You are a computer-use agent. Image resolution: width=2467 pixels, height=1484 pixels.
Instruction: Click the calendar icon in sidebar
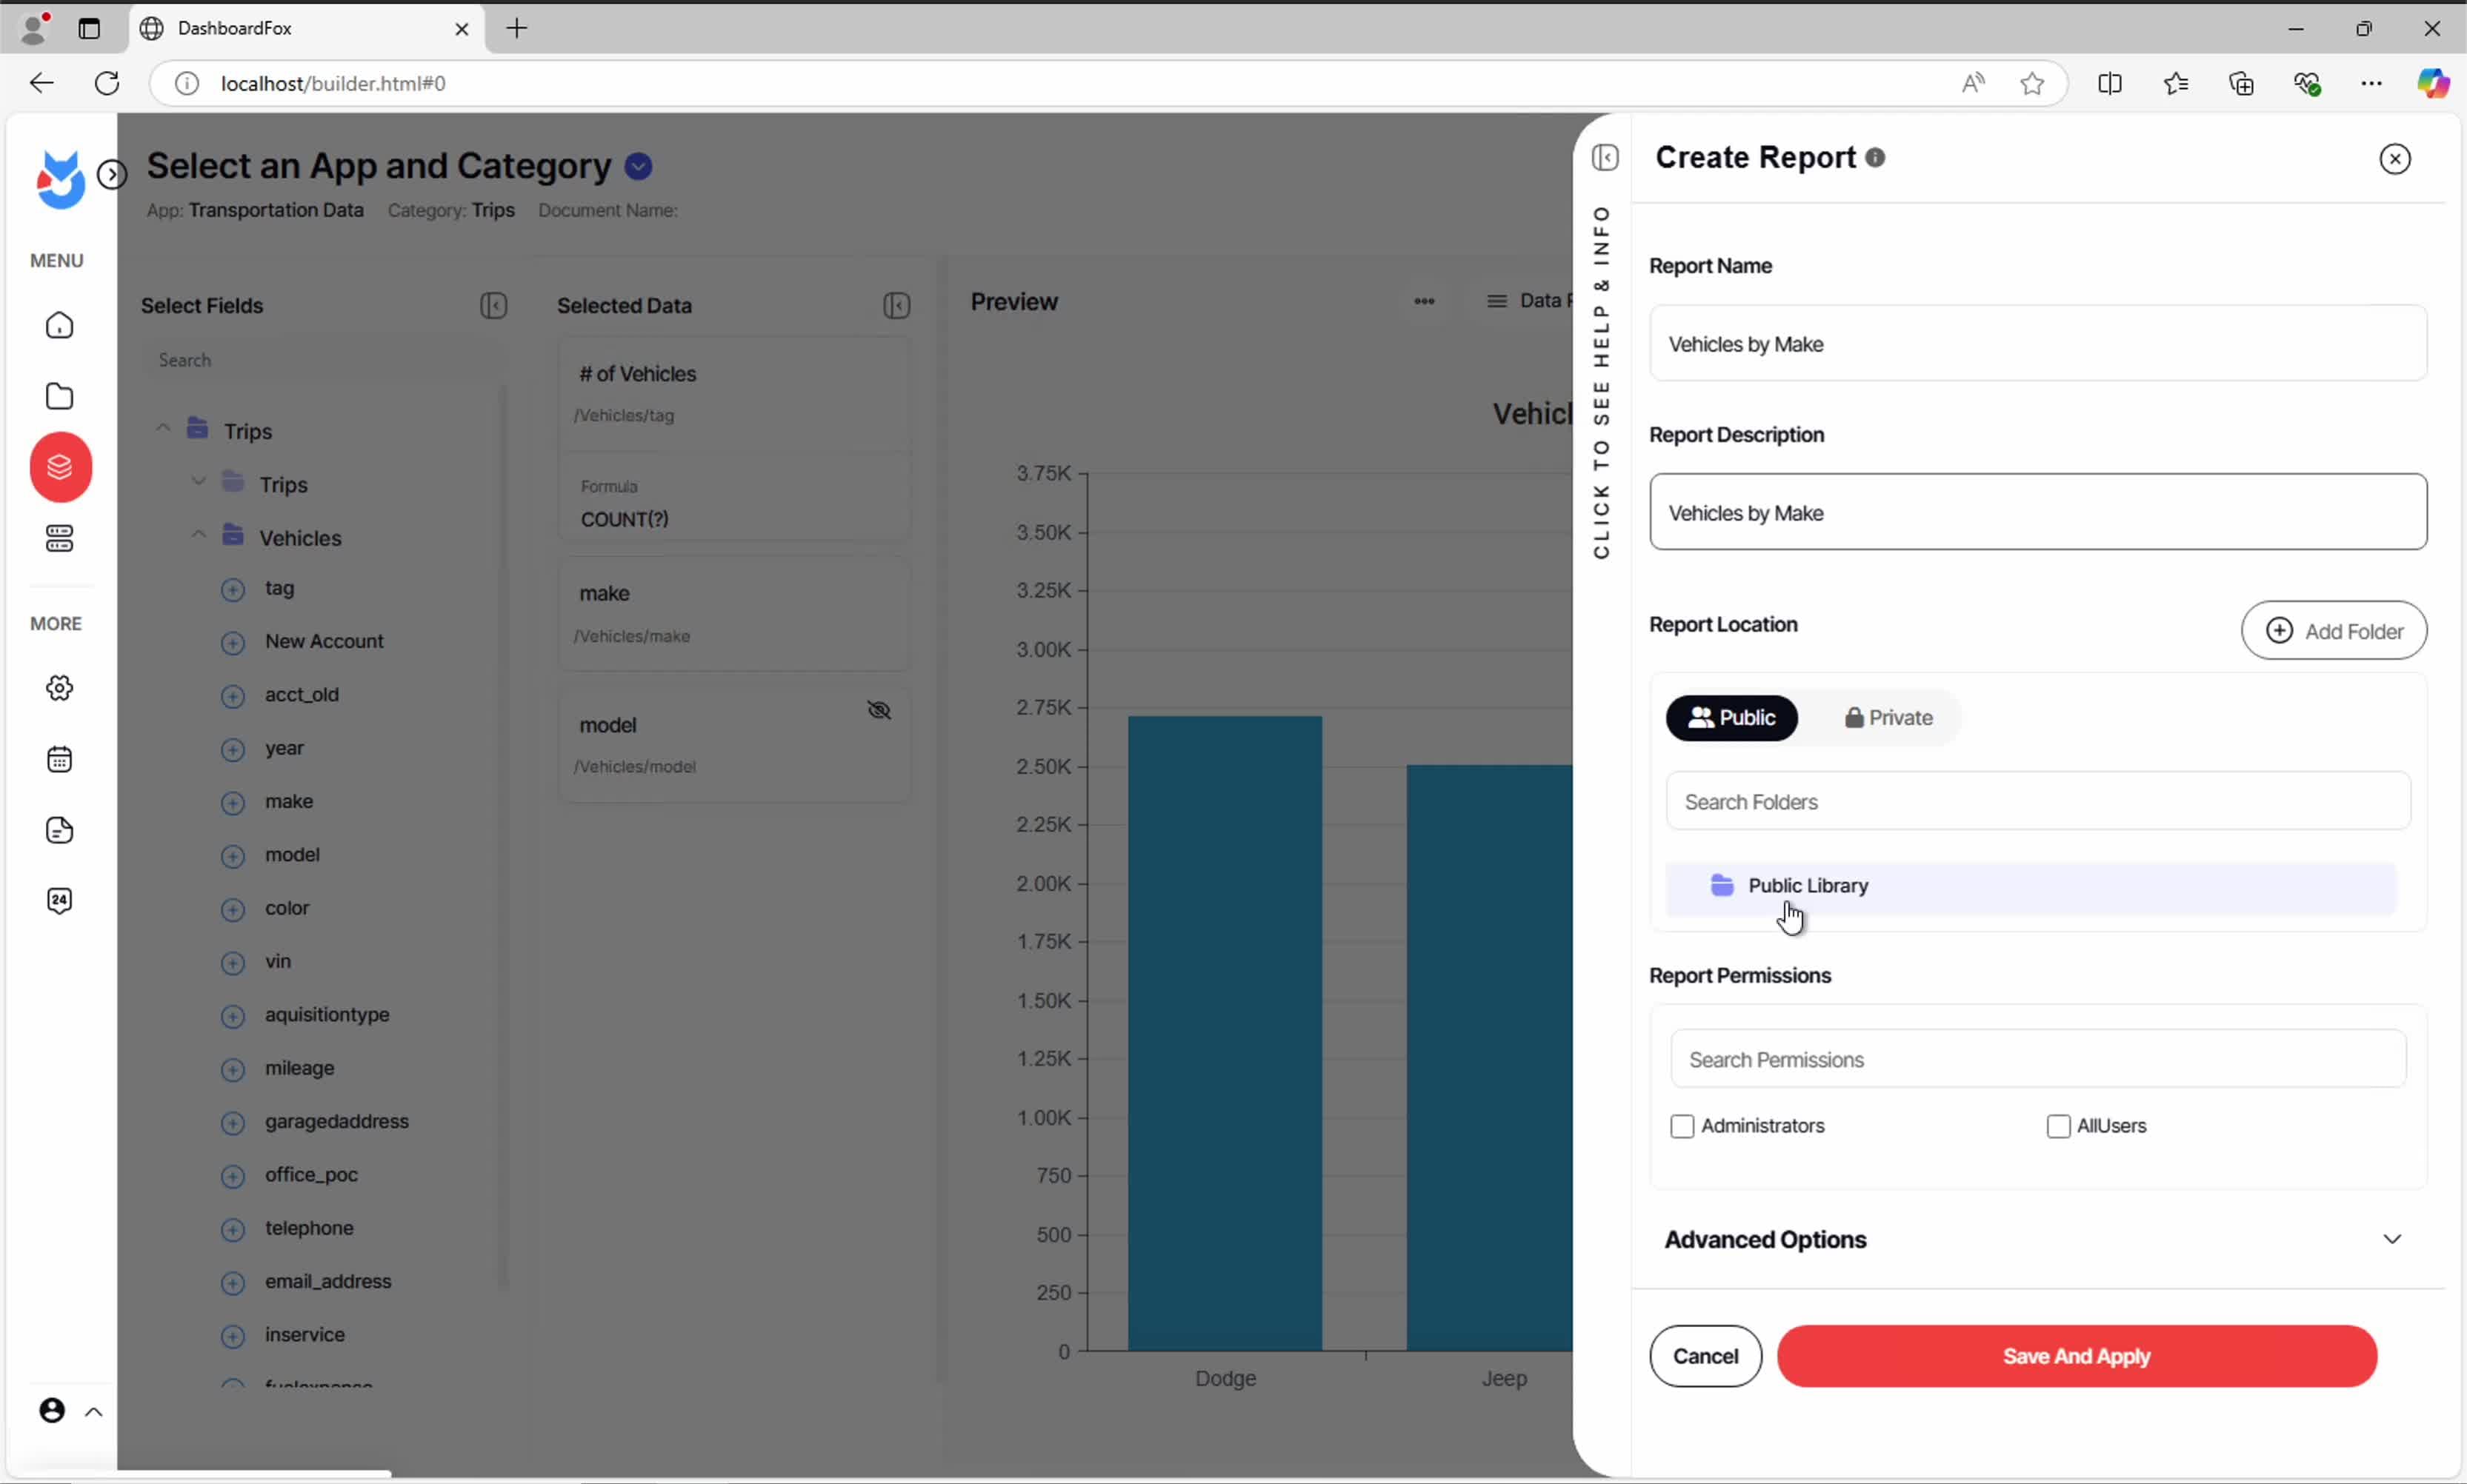point(60,759)
